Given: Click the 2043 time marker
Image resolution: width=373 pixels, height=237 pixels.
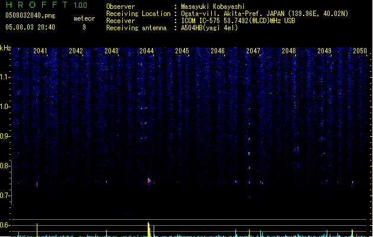Looking at the screenshot, I should tap(111, 50).
